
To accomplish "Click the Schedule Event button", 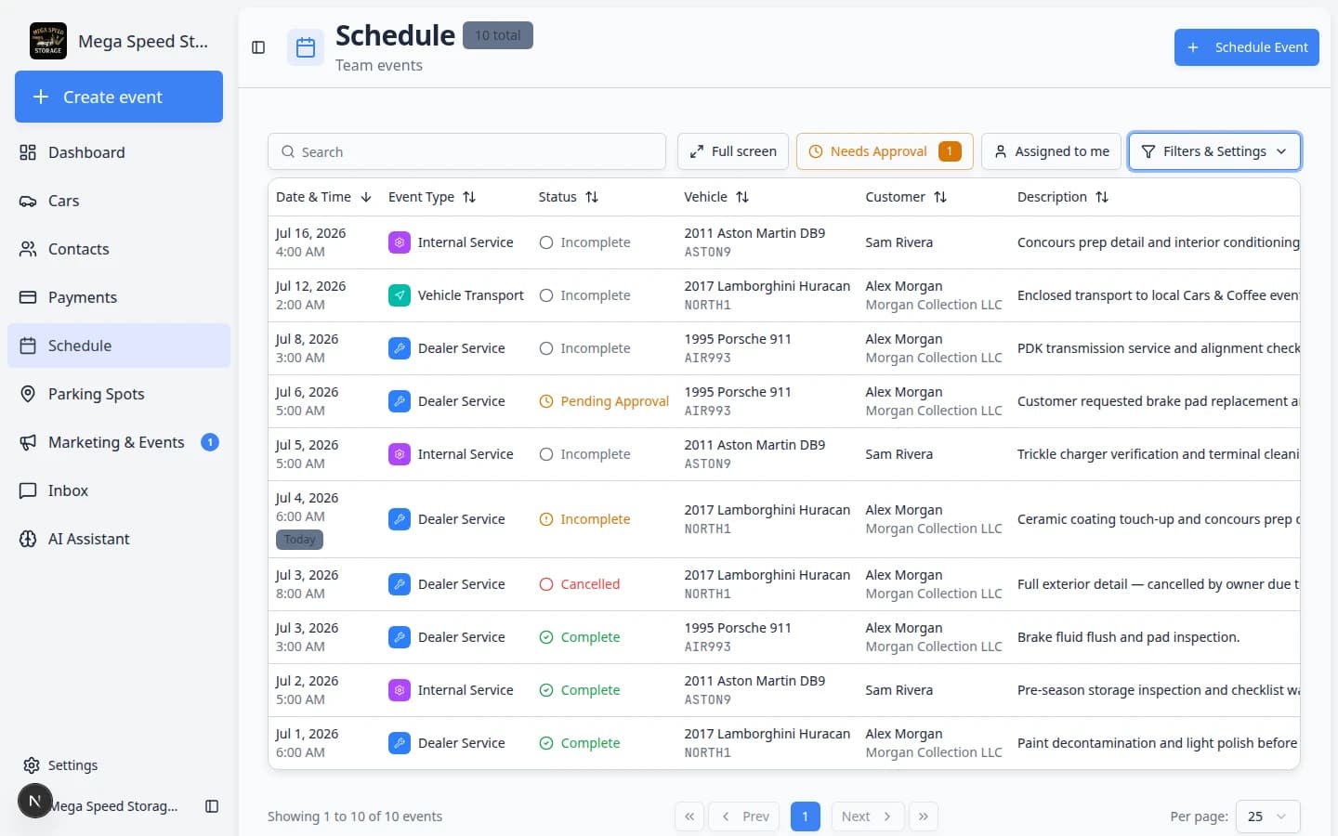I will coord(1246,47).
